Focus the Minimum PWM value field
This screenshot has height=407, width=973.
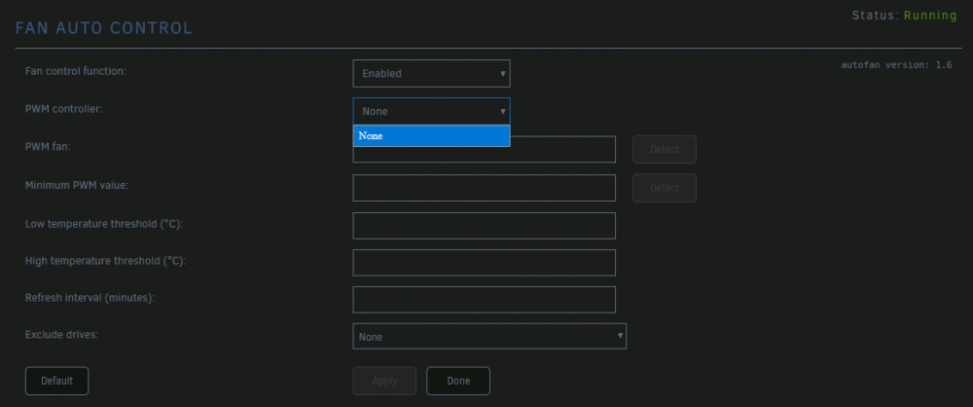484,188
